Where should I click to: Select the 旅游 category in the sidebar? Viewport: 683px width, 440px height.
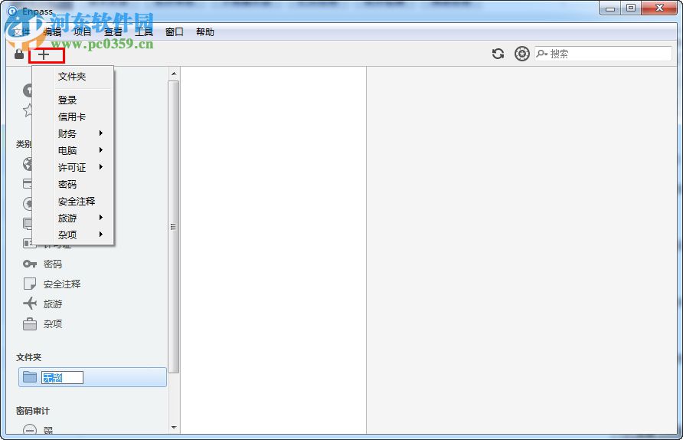pyautogui.click(x=53, y=304)
